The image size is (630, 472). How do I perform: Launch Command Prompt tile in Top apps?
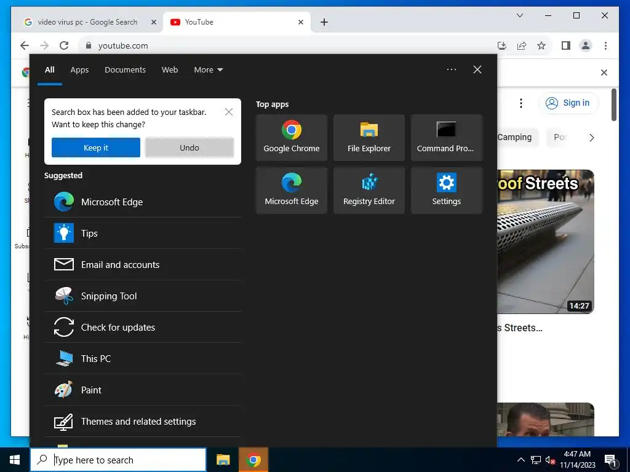coord(447,138)
